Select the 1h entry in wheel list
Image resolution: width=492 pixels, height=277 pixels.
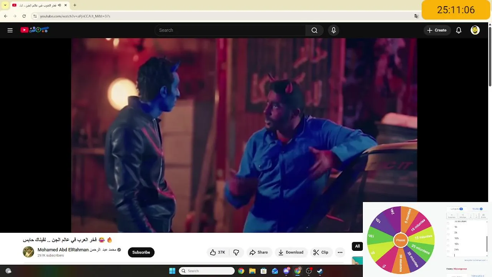tap(456, 227)
